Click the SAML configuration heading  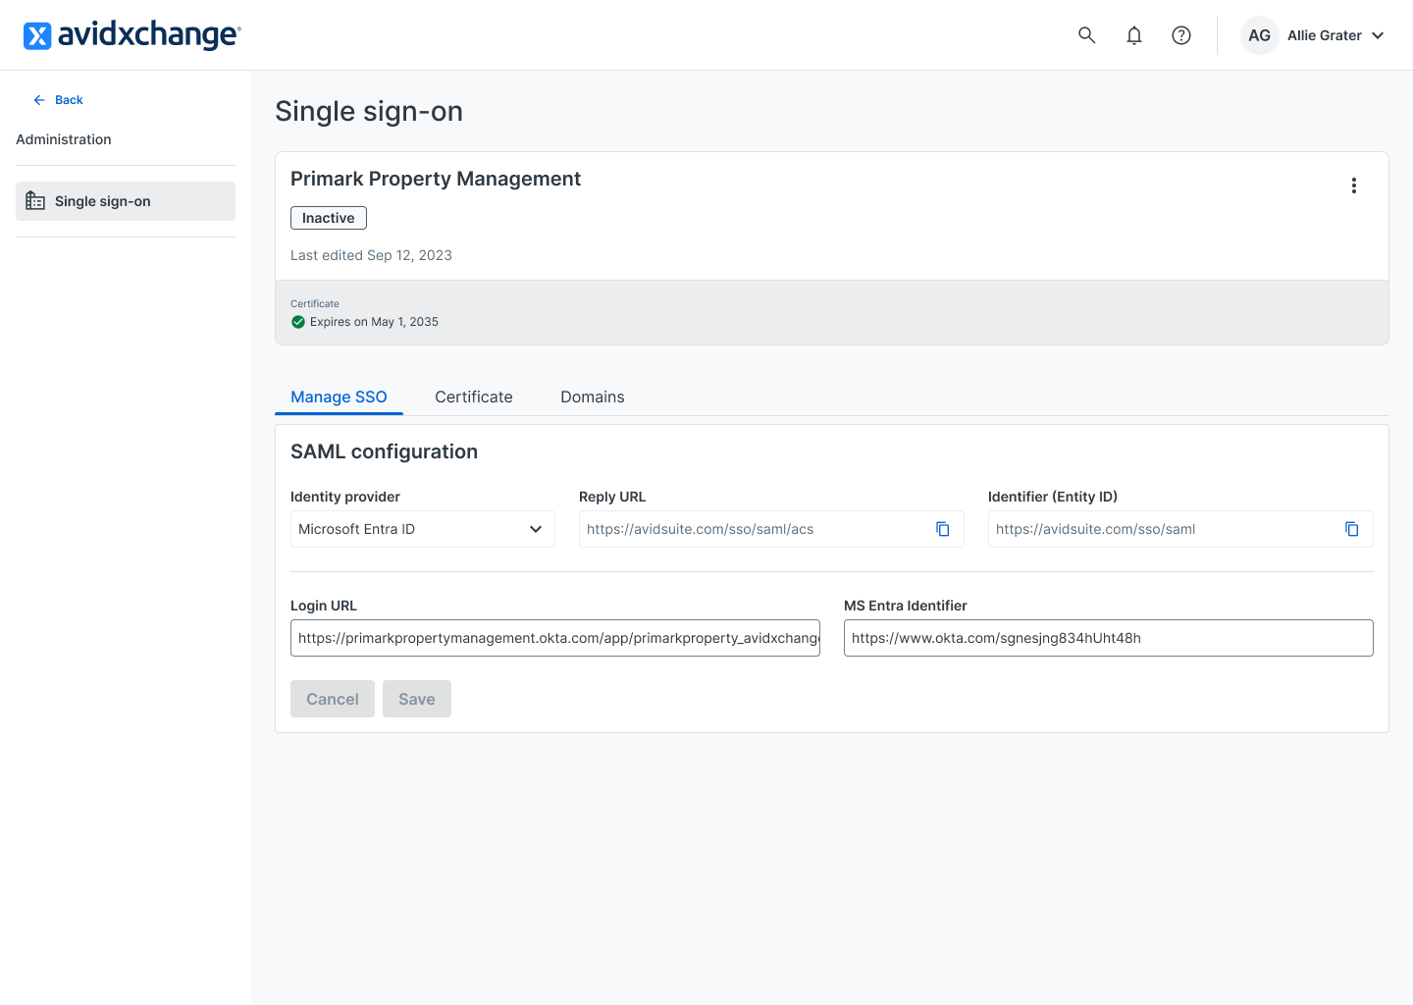coord(384,451)
